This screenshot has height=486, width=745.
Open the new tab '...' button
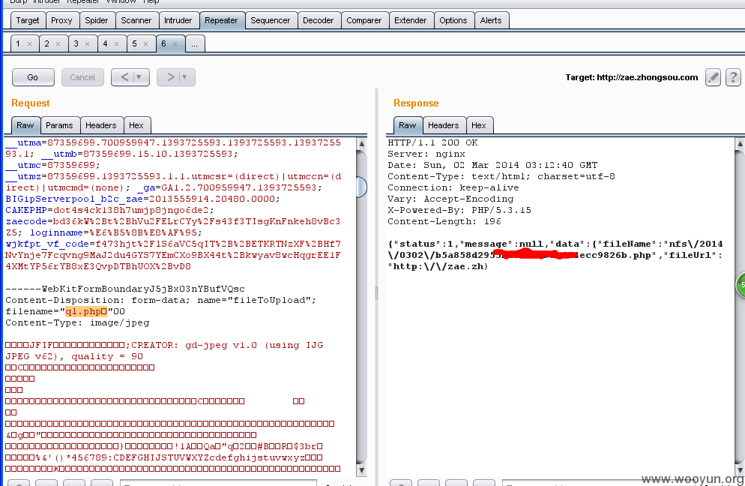(195, 43)
